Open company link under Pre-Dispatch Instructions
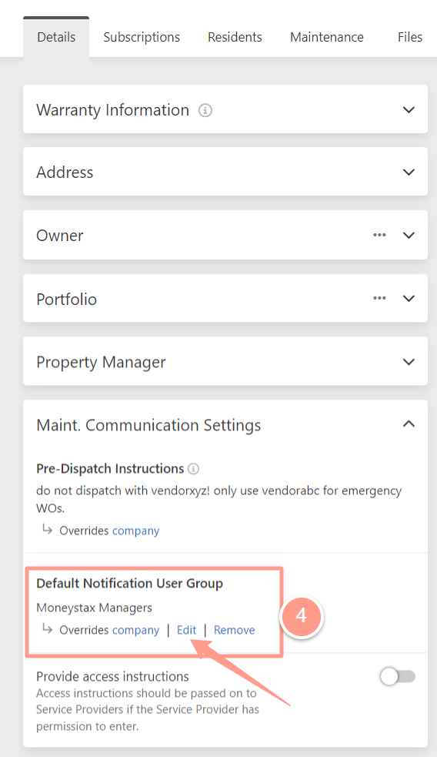Image resolution: width=437 pixels, height=757 pixels. click(135, 531)
